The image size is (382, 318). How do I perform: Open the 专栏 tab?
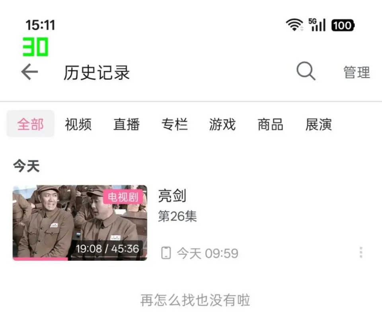[174, 124]
